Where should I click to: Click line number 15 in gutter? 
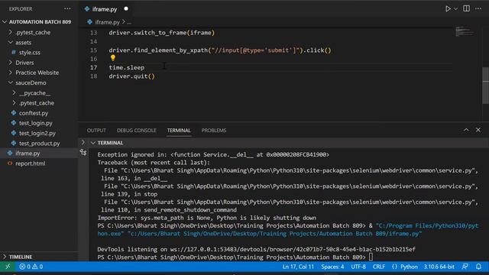click(x=93, y=50)
